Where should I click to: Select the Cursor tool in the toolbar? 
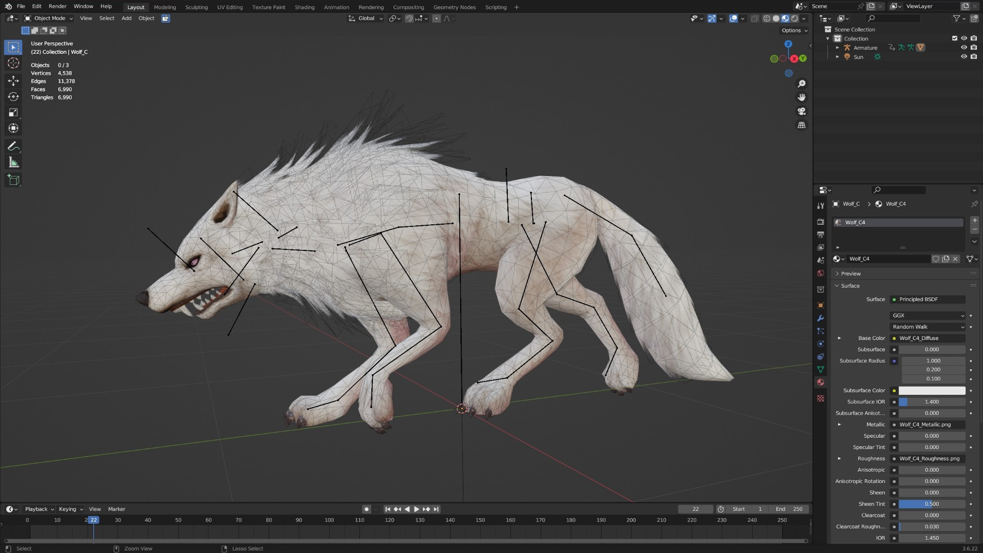13,63
